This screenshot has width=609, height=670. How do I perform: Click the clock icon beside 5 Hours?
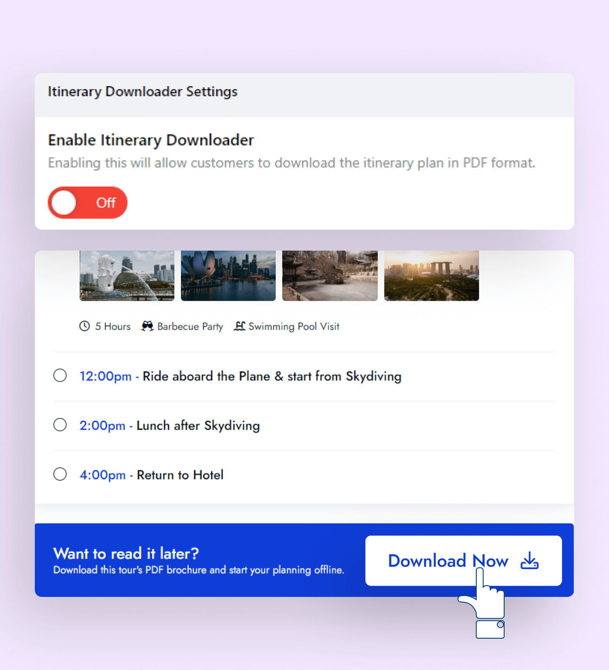[x=84, y=326]
